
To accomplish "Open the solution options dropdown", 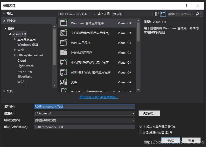I will coord(84,120).
